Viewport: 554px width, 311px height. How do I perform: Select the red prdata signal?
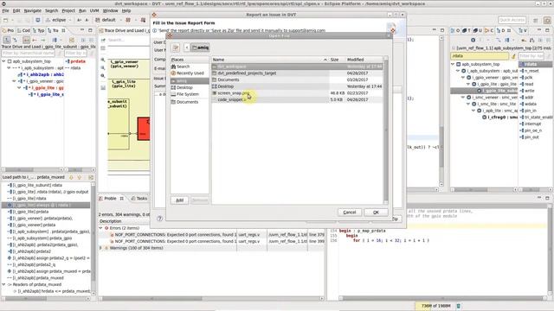pos(75,61)
